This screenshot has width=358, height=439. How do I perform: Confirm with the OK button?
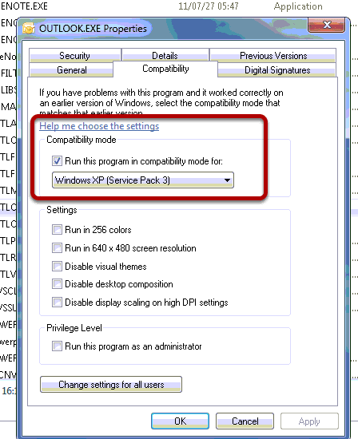coord(180,421)
